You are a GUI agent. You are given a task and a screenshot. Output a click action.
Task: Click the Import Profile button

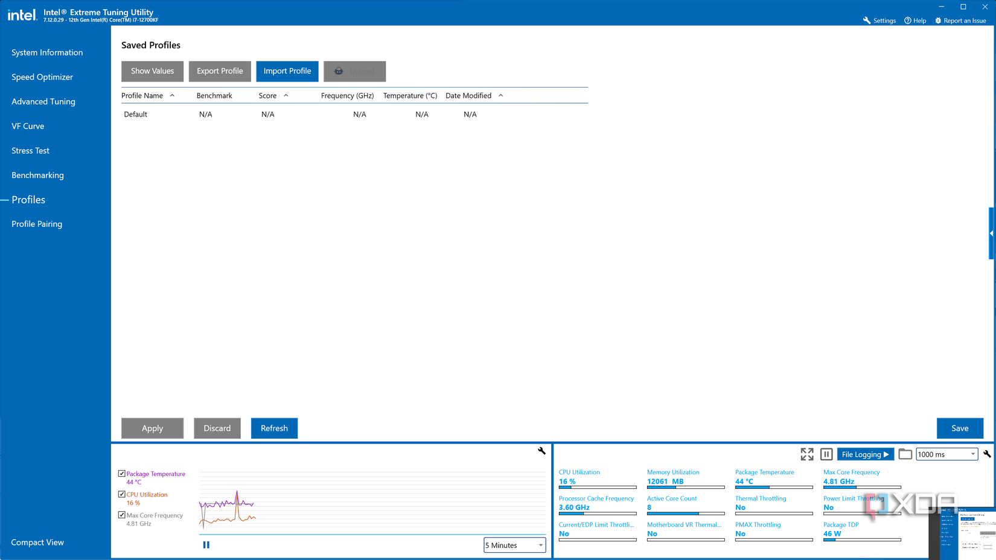point(287,71)
